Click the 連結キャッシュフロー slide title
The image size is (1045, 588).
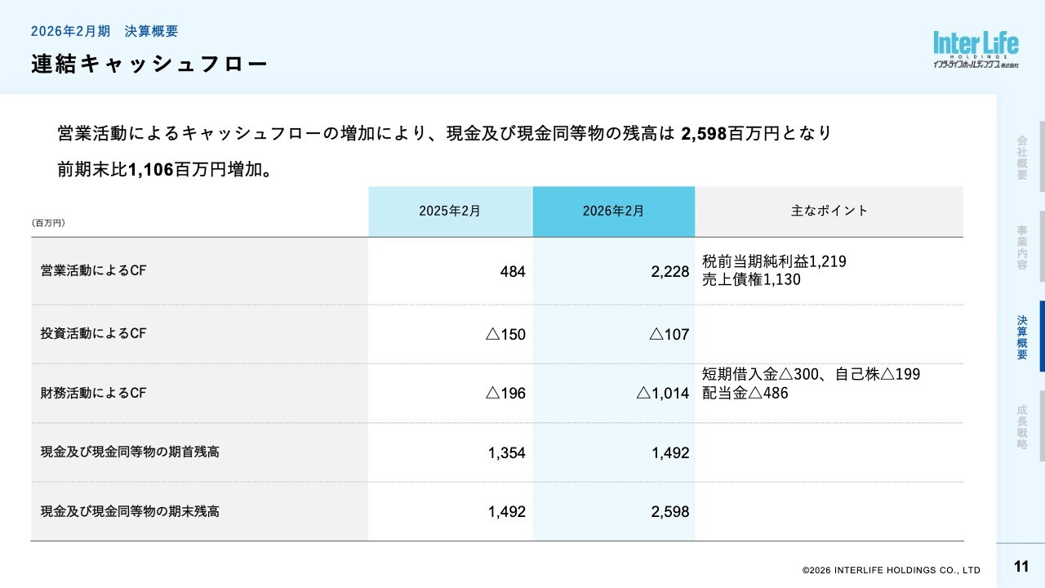tap(149, 64)
